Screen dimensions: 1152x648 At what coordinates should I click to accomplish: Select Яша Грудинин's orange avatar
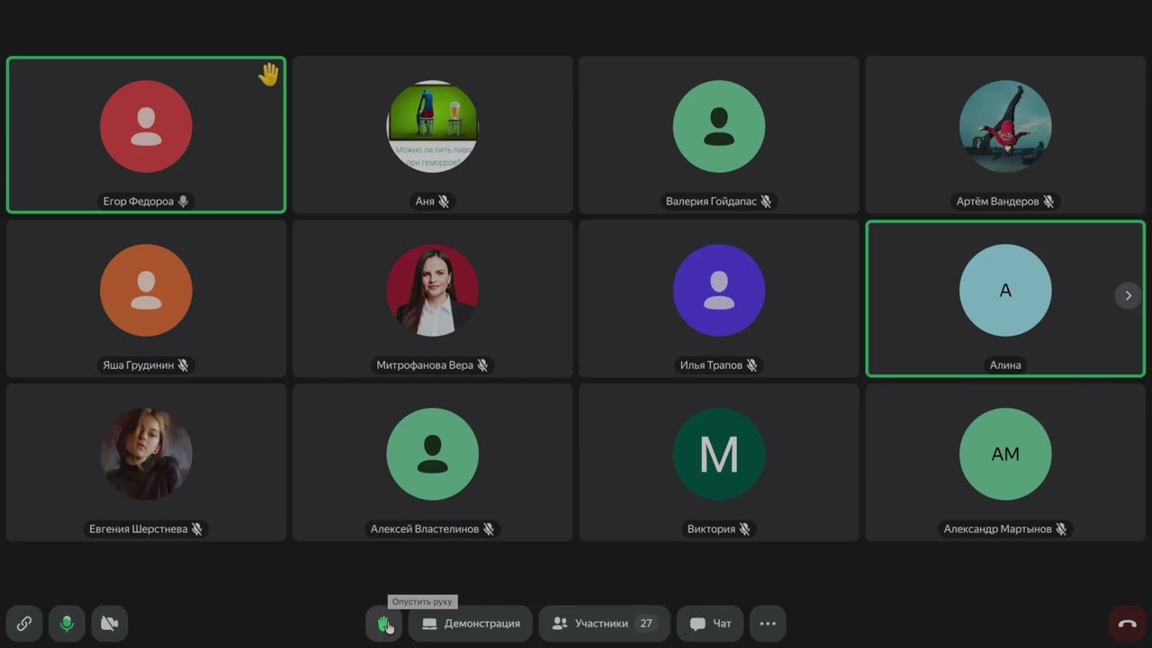[146, 290]
